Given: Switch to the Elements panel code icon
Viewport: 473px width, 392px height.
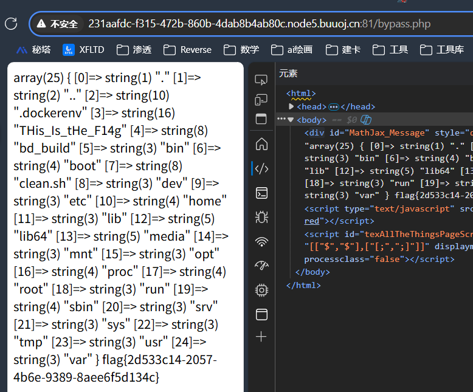Looking at the screenshot, I should [261, 168].
